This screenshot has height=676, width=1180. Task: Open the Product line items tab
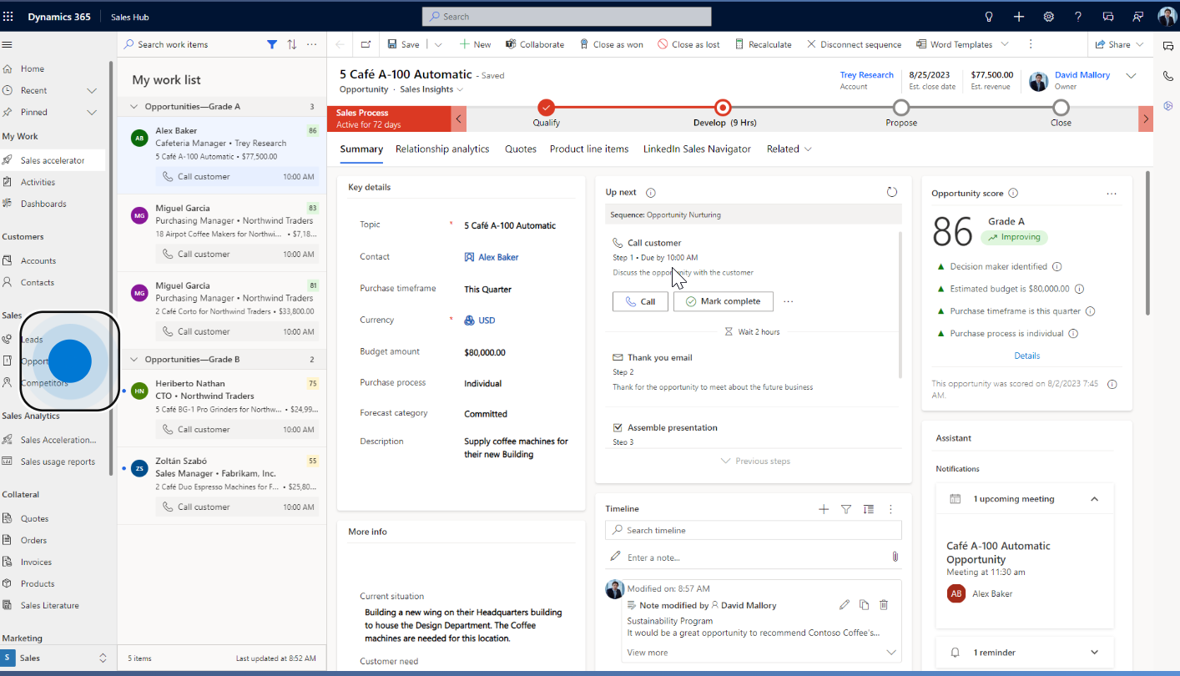click(589, 149)
